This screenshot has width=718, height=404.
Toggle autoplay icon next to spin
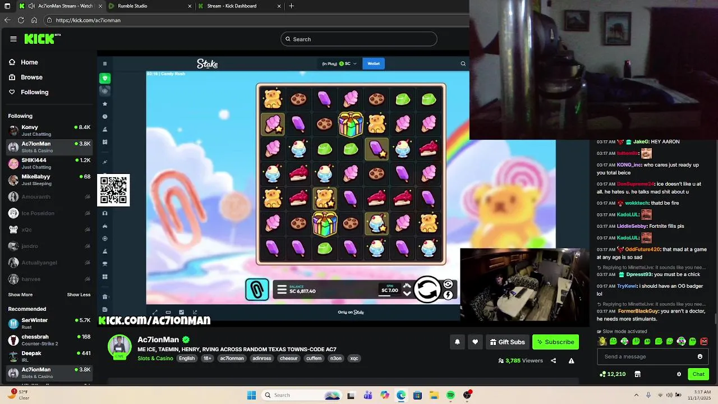[448, 284]
